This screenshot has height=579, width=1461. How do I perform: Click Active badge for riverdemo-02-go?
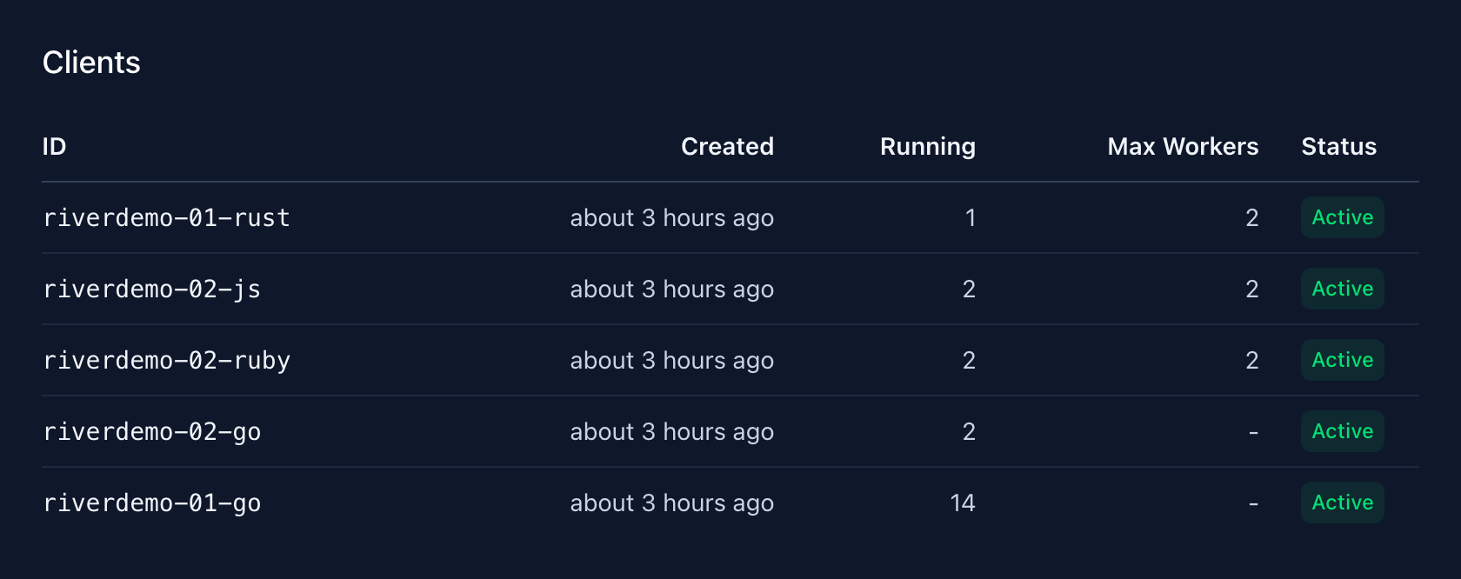(1342, 431)
